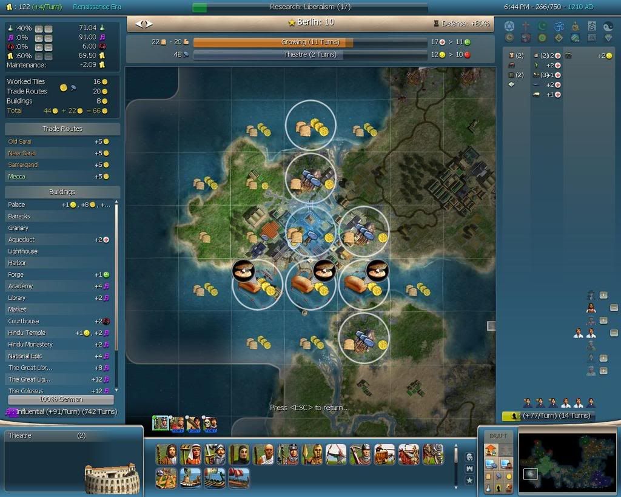Queue the golden-helmet spearman unit

[312, 454]
